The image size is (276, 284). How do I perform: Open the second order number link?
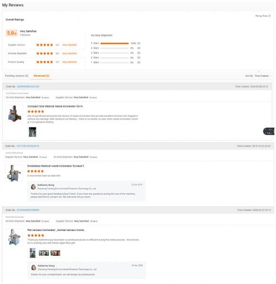pyautogui.click(x=27, y=146)
